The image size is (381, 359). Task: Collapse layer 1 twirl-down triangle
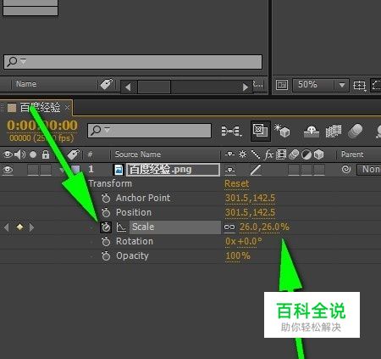pos(62,170)
